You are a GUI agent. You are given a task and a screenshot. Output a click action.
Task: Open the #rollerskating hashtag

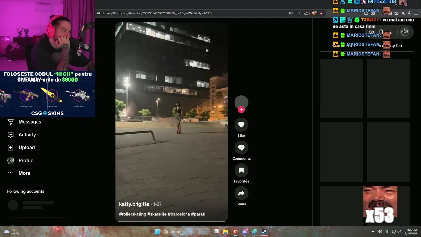133,214
